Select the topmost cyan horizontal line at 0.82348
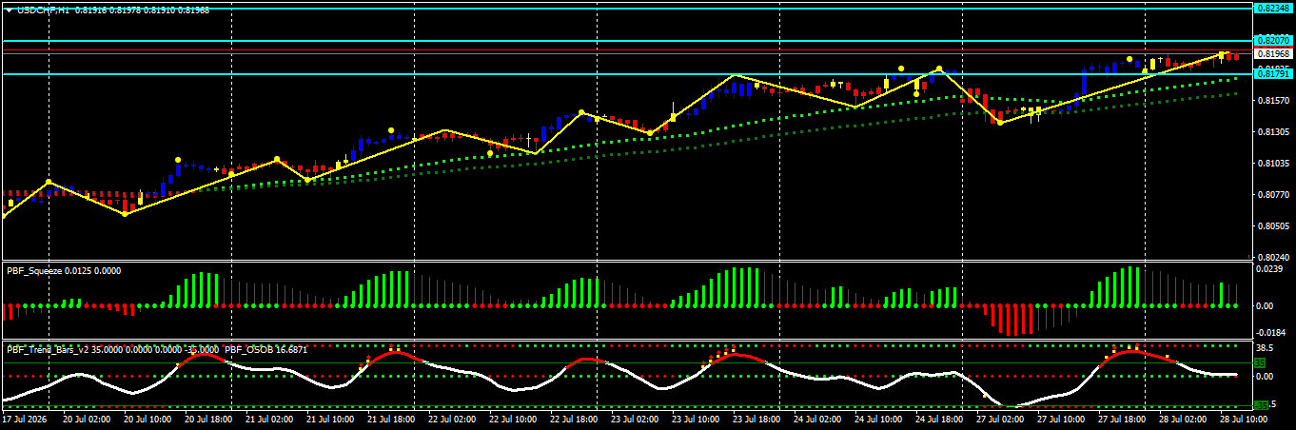 point(626,8)
